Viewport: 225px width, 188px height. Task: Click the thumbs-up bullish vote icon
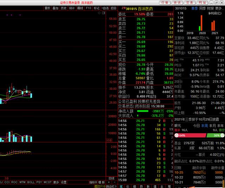176,135
